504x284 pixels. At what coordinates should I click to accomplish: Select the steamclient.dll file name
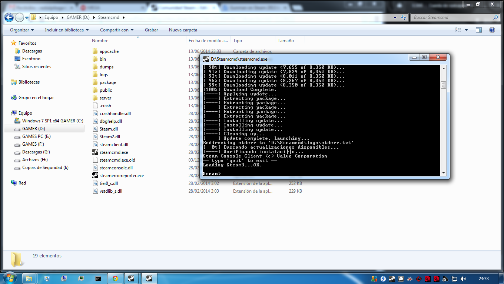point(114,145)
